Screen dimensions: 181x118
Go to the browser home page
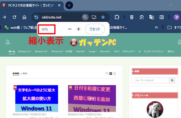tap(24, 17)
